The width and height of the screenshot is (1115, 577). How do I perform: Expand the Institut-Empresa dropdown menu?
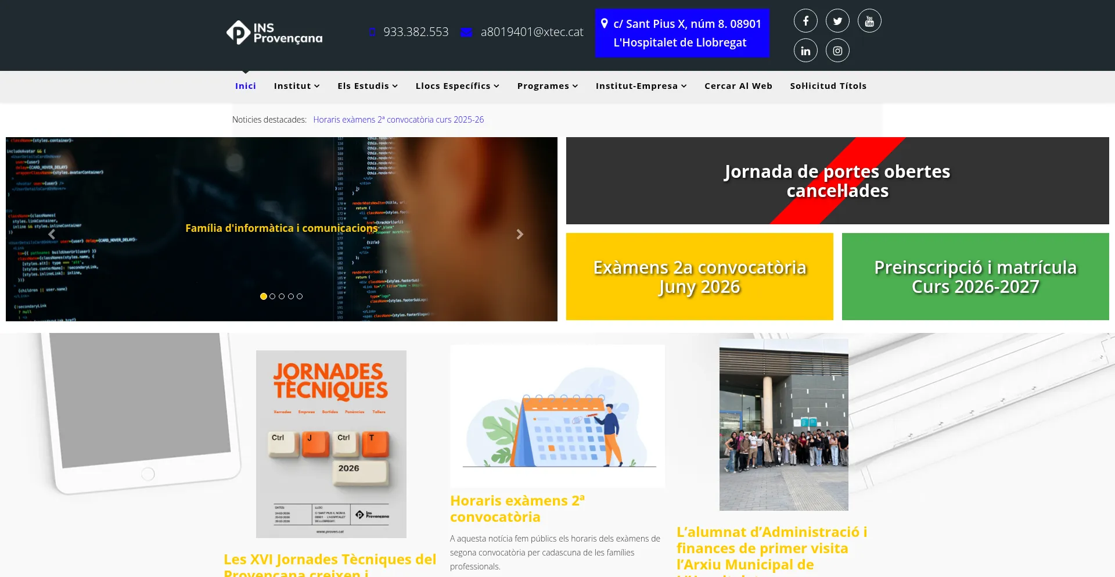(641, 86)
